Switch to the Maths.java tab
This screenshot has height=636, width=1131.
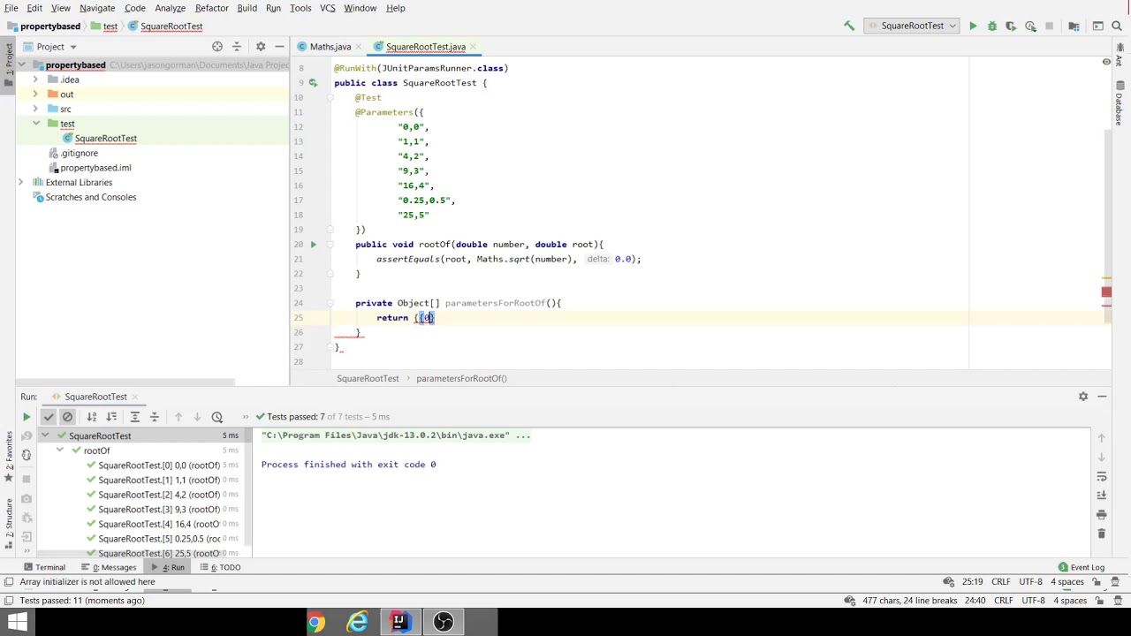tap(330, 47)
